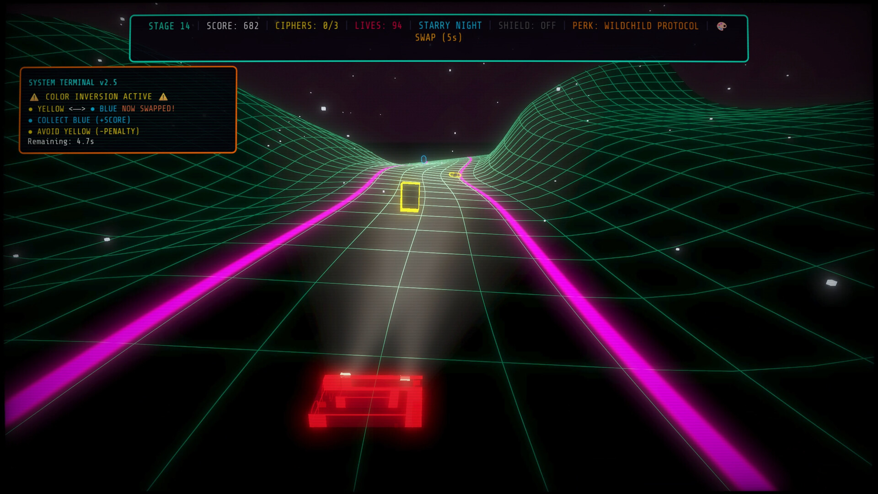Click the distant blue capsule pickup

click(423, 159)
